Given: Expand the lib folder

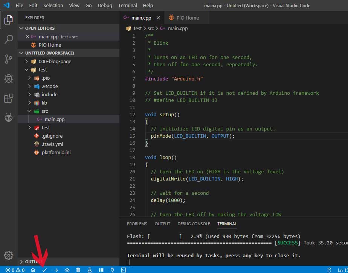Looking at the screenshot, I should pyautogui.click(x=29, y=103).
